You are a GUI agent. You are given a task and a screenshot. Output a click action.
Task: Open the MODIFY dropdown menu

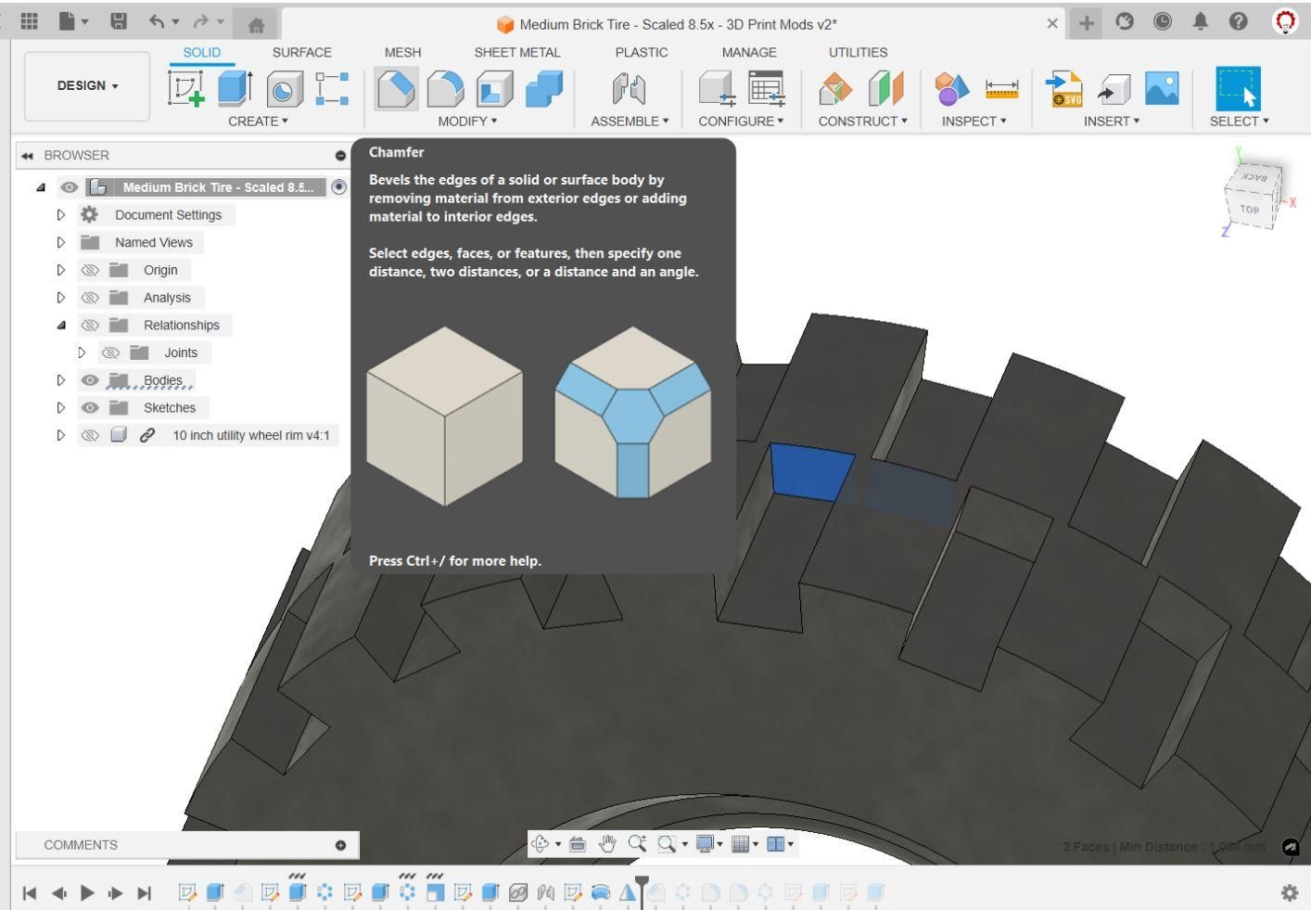[467, 122]
